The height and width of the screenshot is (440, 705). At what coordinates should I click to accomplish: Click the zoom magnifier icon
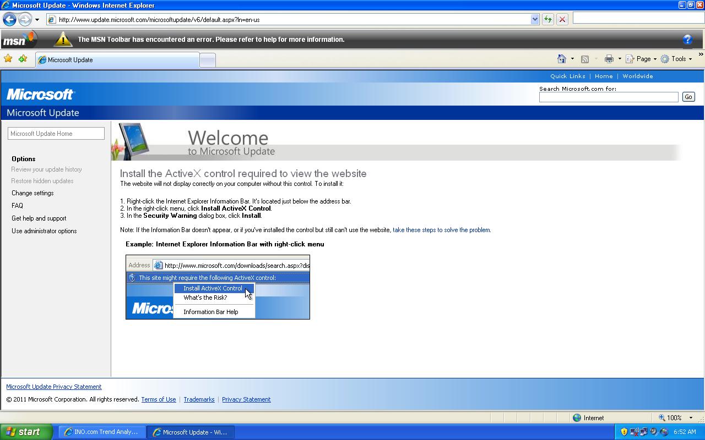click(662, 418)
